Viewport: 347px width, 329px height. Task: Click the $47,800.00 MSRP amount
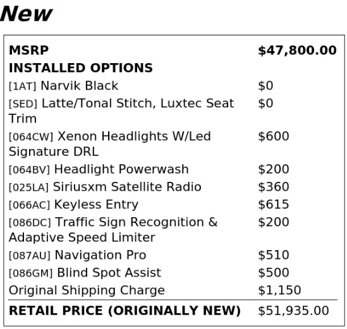coord(298,51)
